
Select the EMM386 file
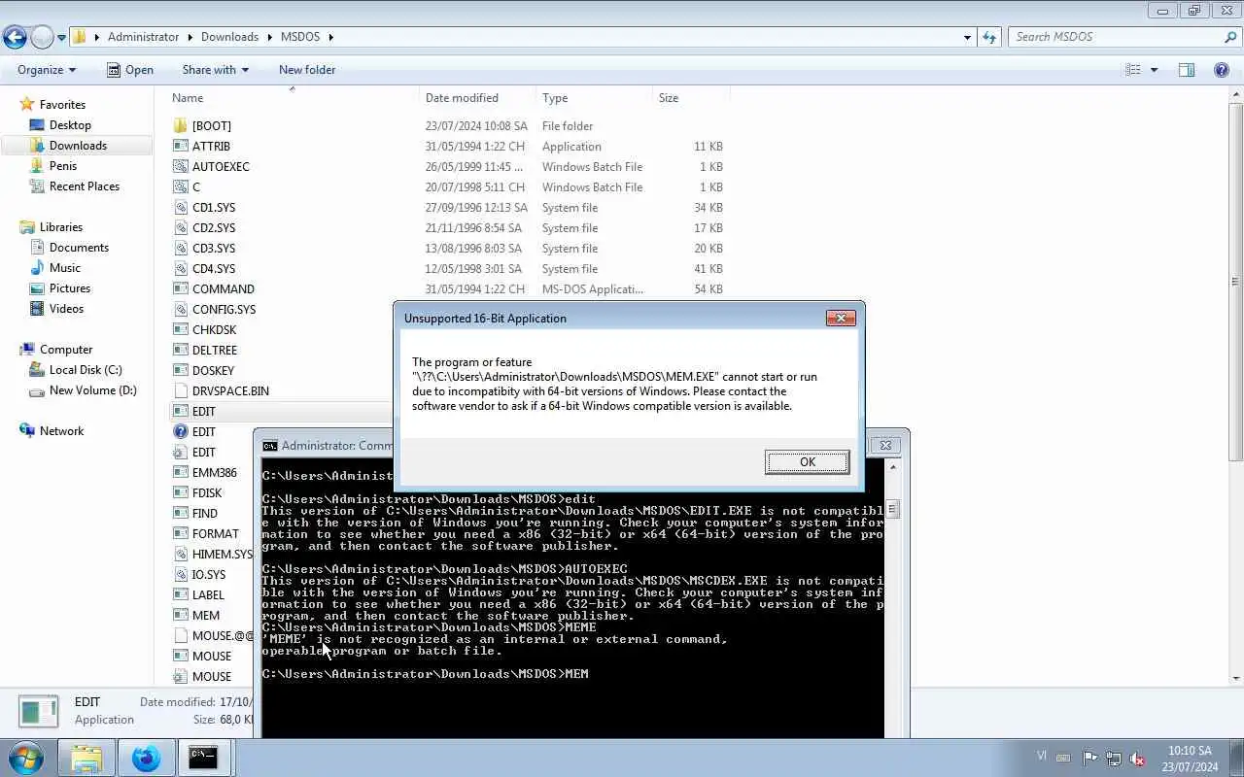coord(214,473)
